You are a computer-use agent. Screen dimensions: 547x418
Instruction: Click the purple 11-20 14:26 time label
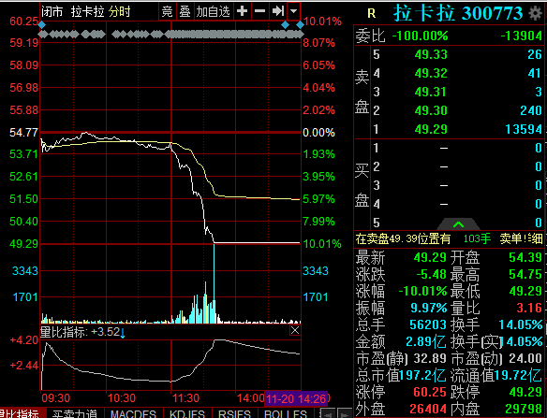[x=296, y=398]
